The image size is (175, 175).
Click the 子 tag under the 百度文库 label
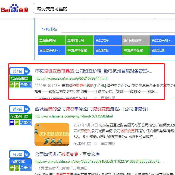click(12, 168)
